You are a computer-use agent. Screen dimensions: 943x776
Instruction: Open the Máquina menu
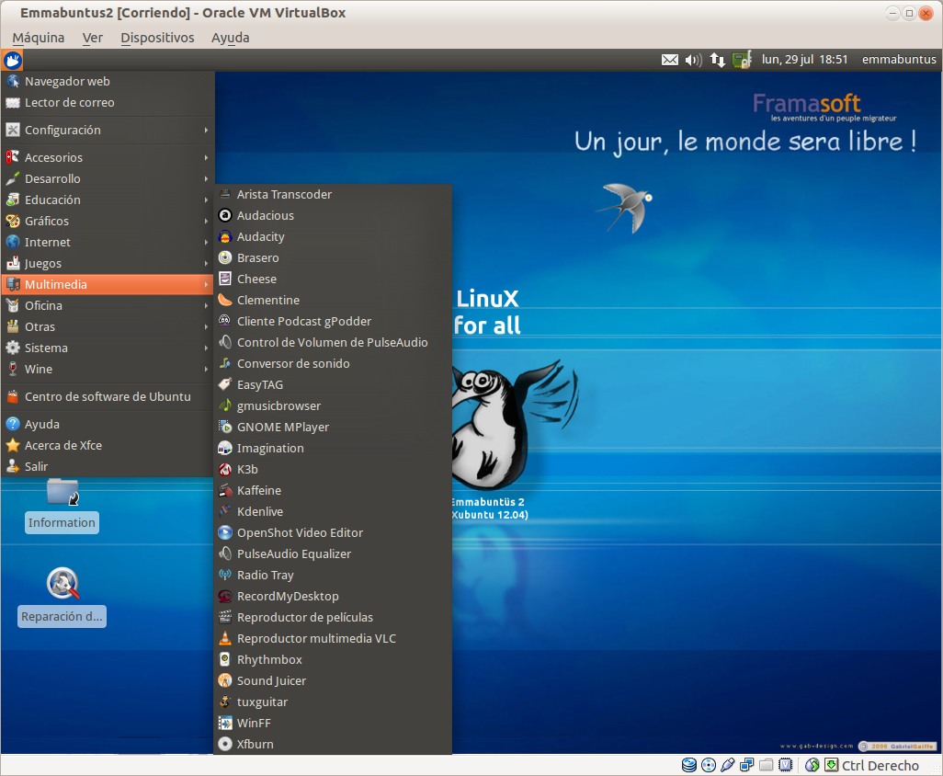39,38
